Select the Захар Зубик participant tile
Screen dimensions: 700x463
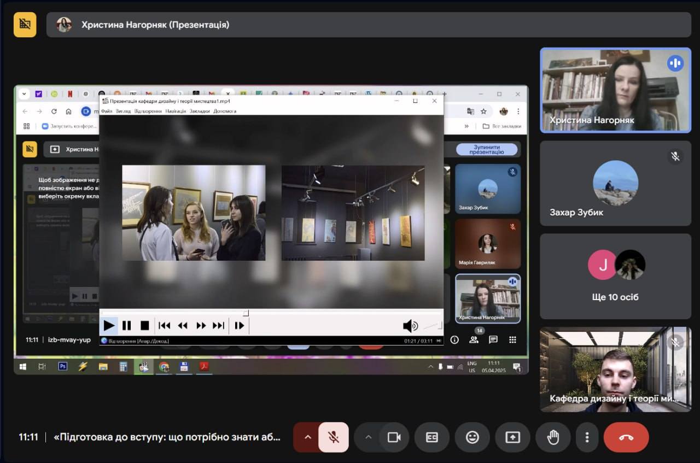tap(615, 183)
